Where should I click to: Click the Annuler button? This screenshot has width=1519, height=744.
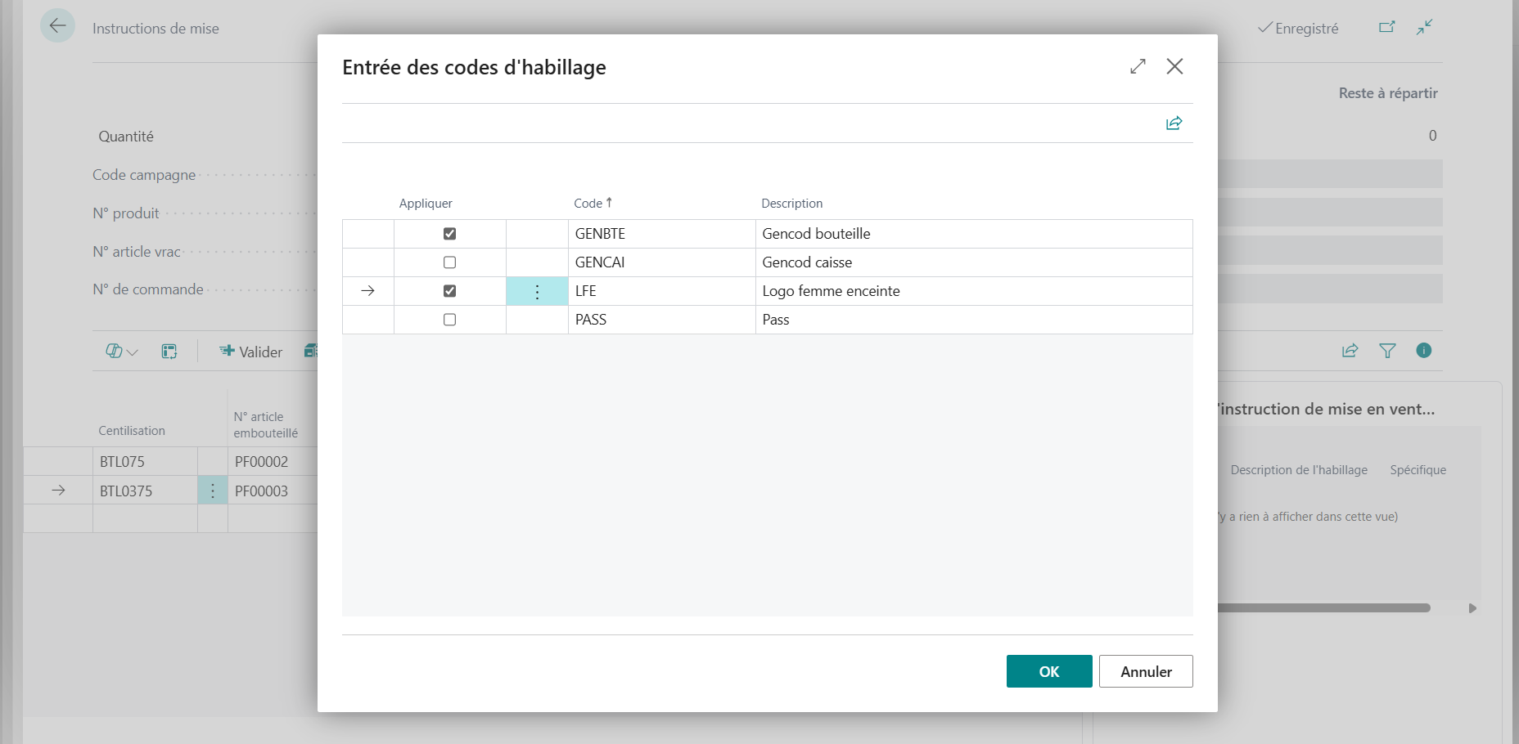[x=1146, y=671]
